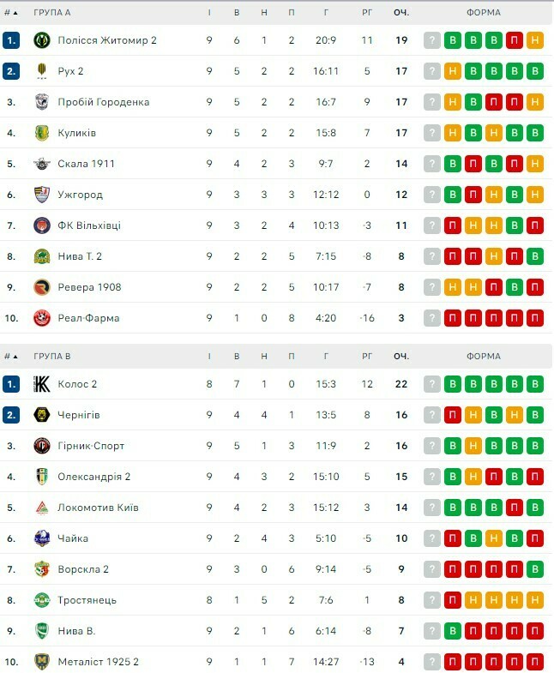Click the Гірник-Спорт team name
Viewport: 554px width, 673px height.
coord(91,446)
